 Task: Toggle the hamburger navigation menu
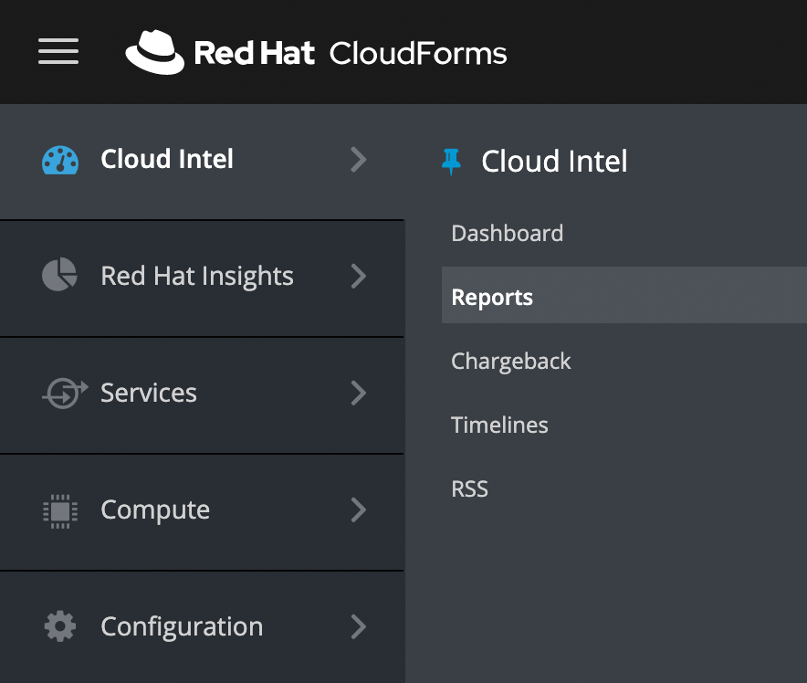point(58,52)
